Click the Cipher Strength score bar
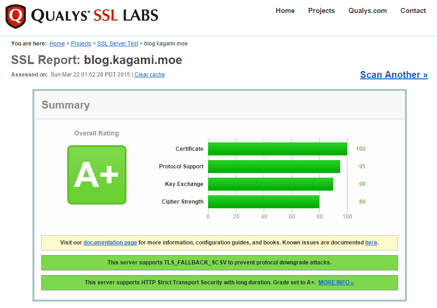 point(264,202)
